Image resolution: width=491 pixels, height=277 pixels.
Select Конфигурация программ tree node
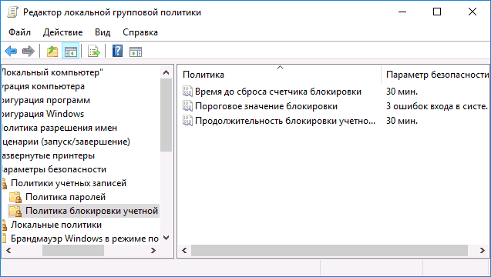click(45, 100)
